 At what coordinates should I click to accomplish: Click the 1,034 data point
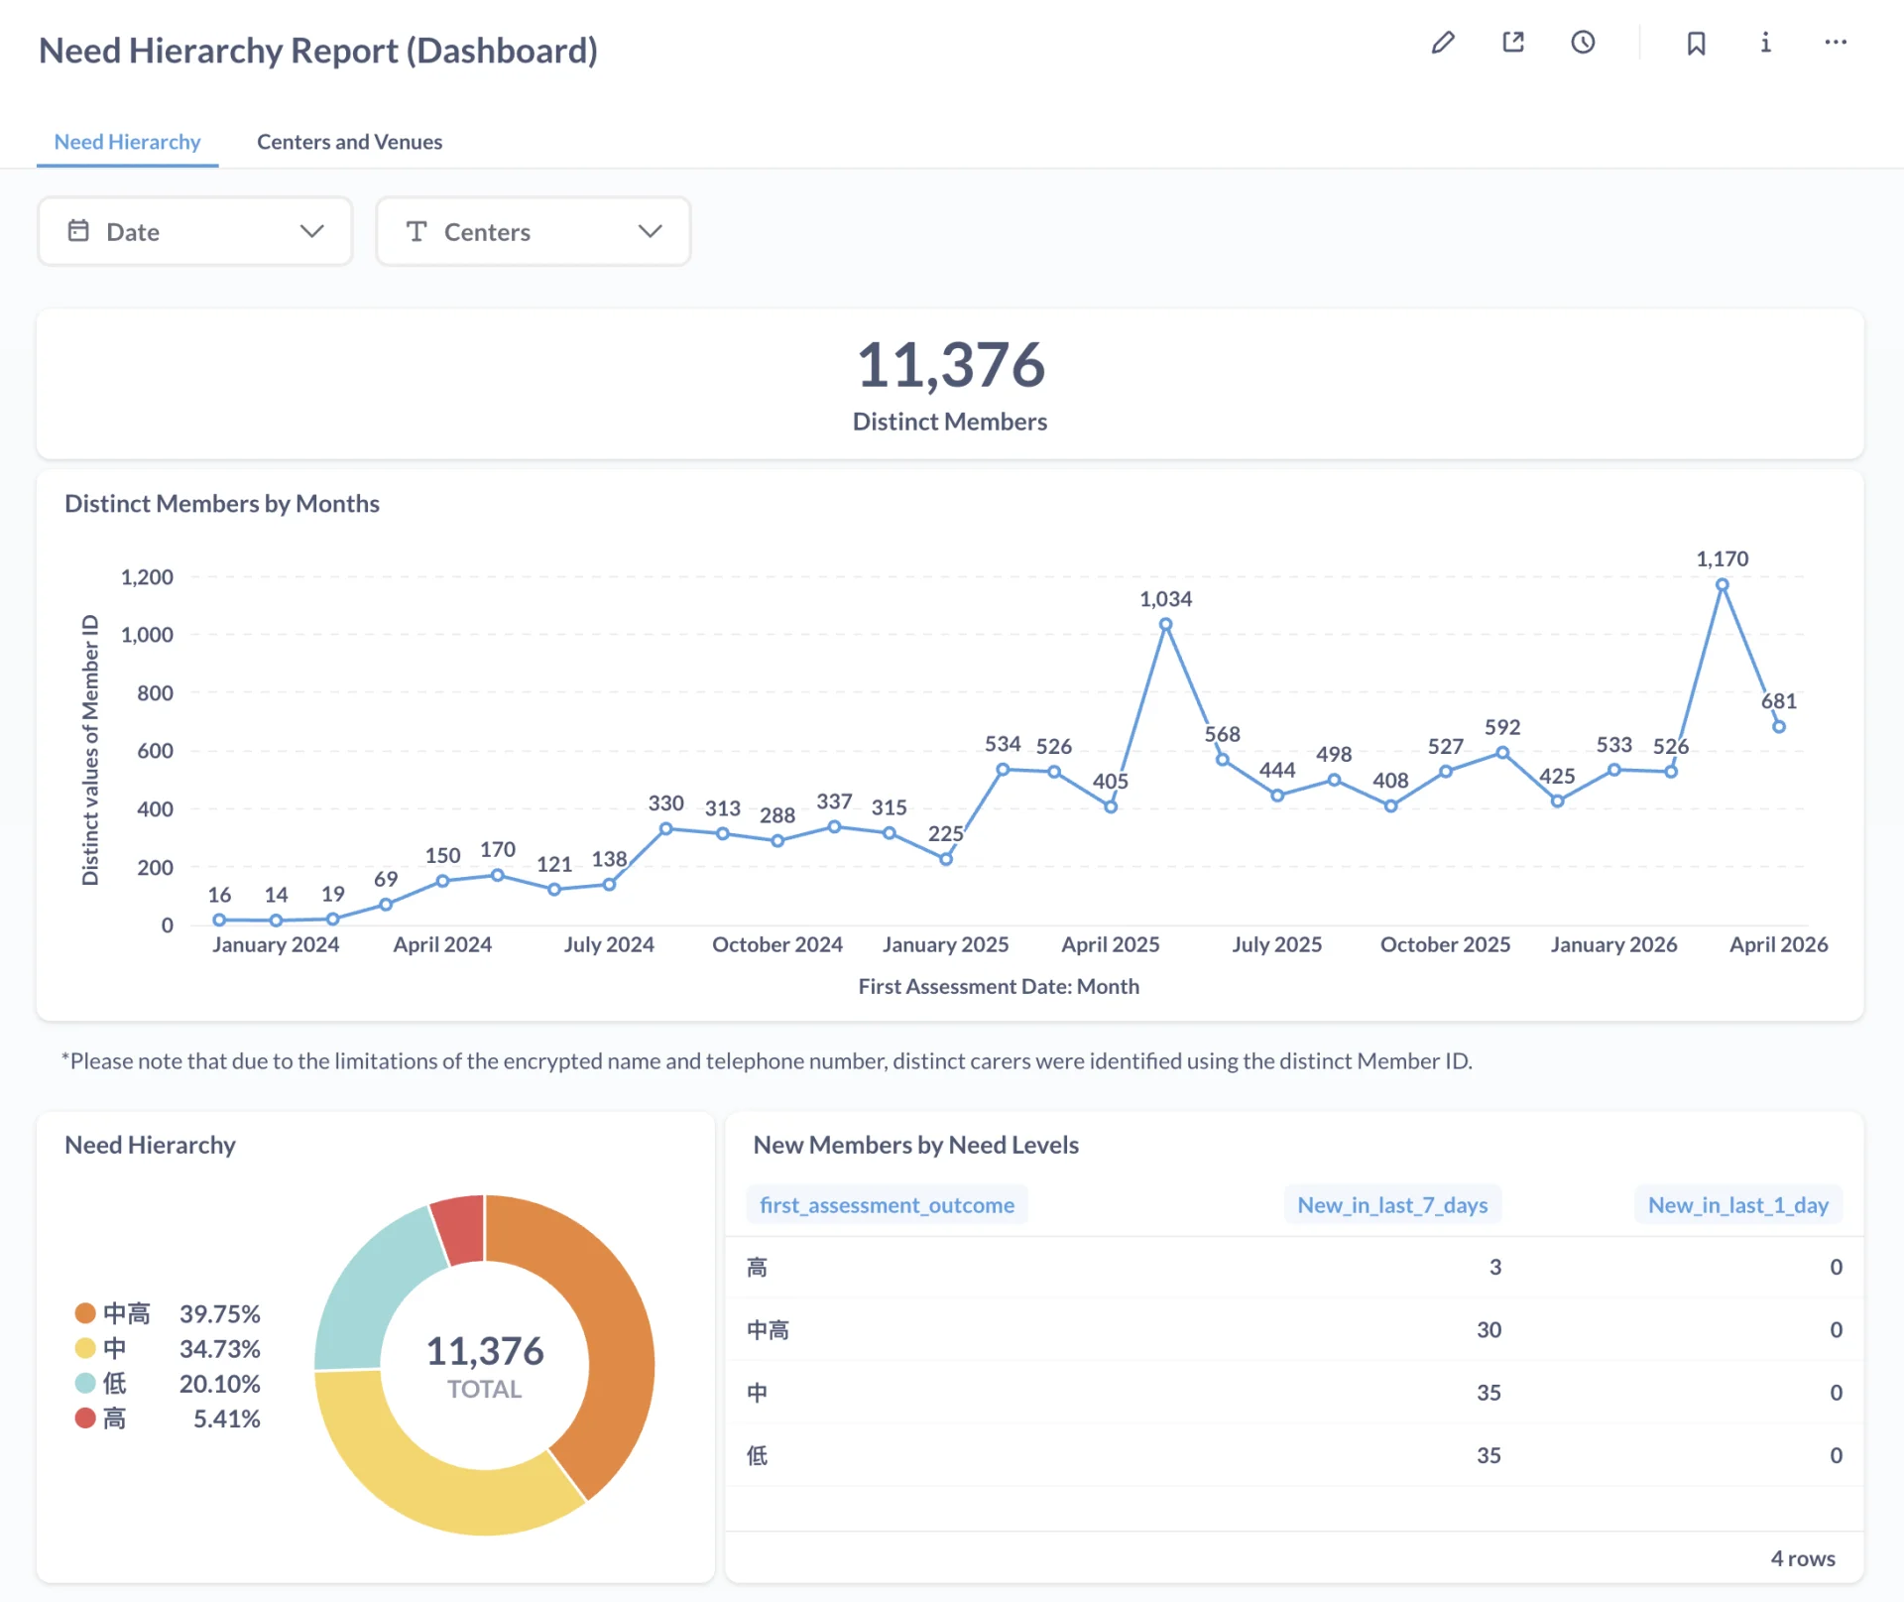pos(1166,625)
